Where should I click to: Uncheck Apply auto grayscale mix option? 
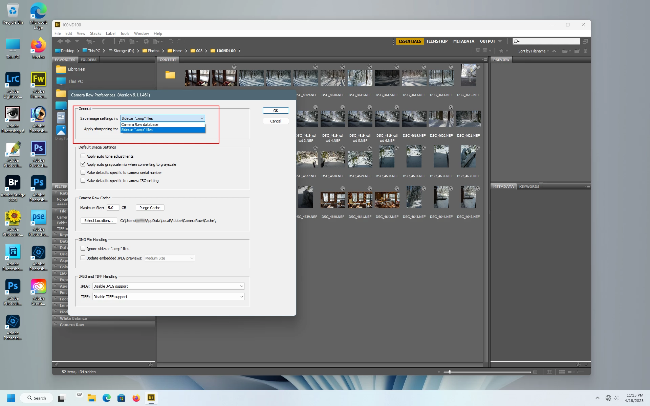pos(83,164)
